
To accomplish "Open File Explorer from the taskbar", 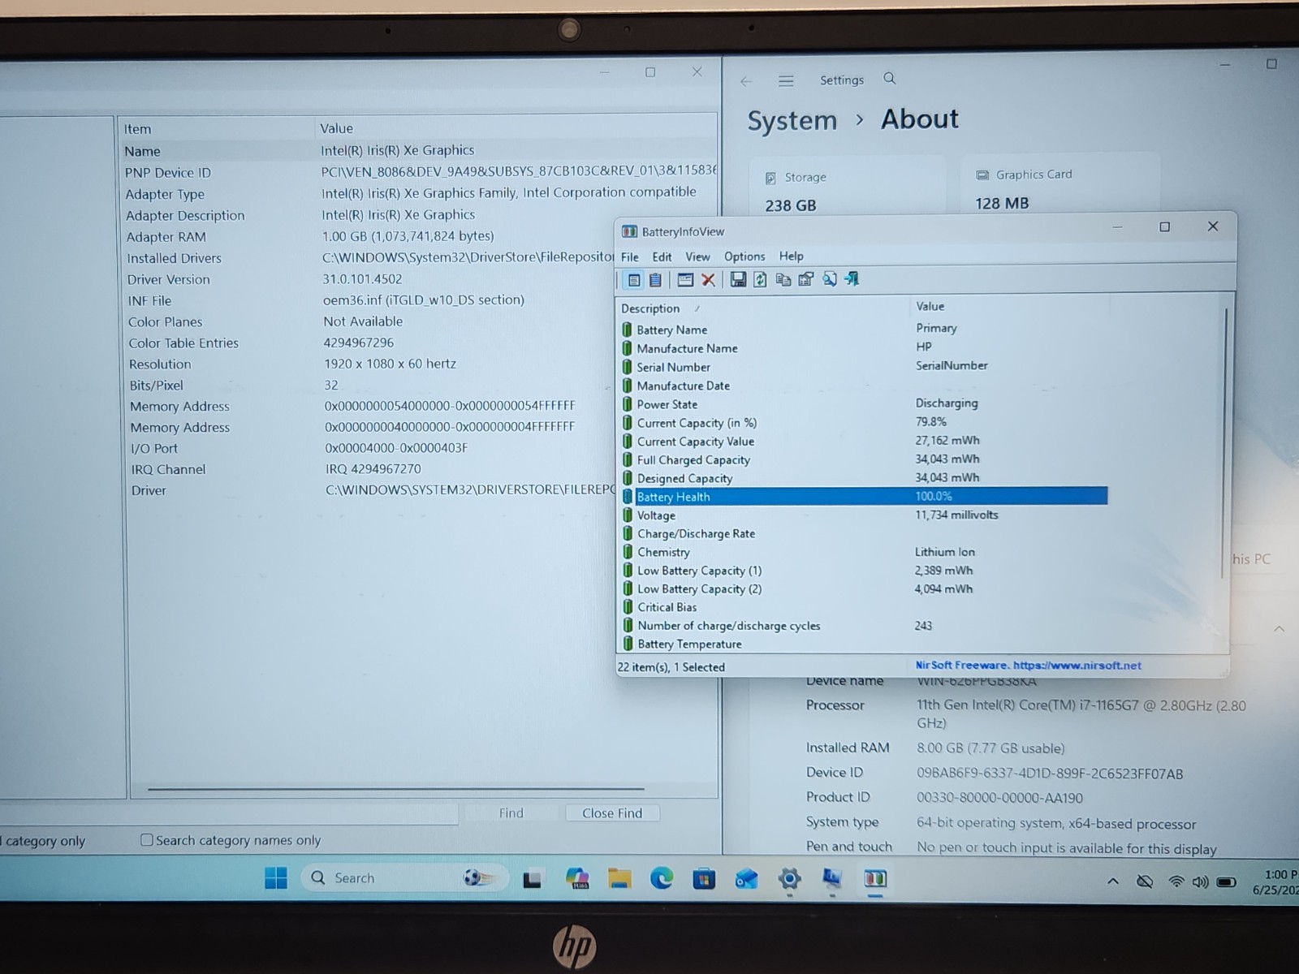I will pyautogui.click(x=619, y=878).
